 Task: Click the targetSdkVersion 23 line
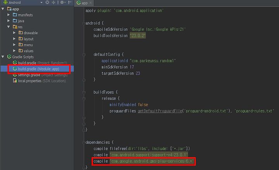tap(121, 73)
